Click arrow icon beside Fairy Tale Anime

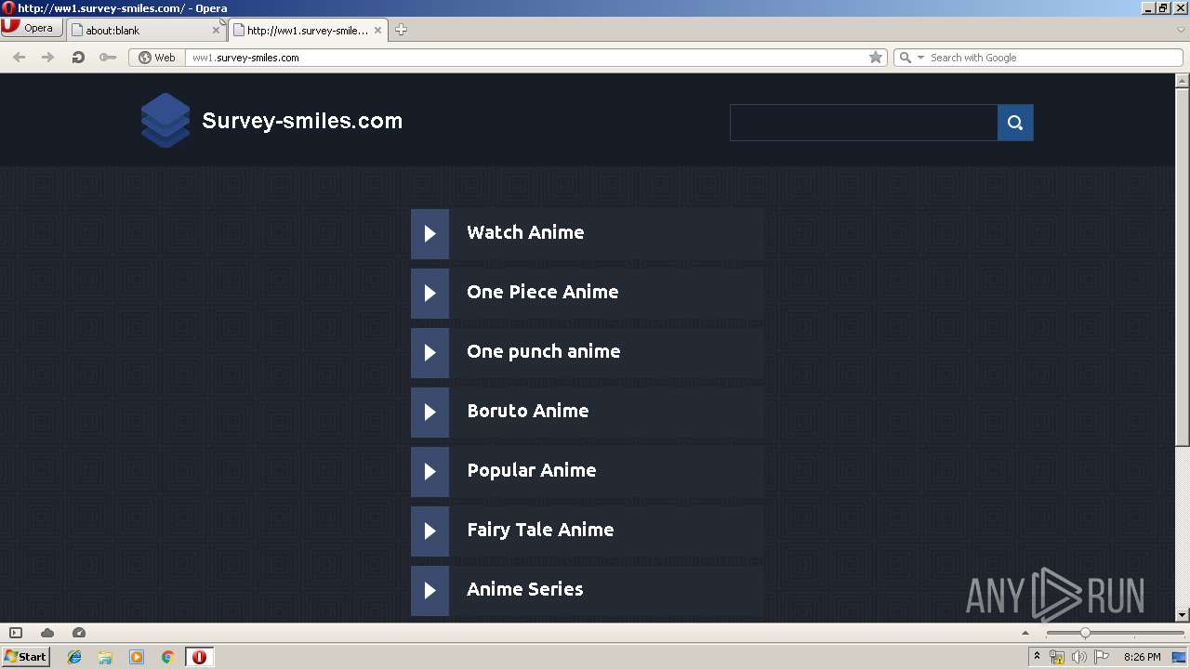coord(430,531)
